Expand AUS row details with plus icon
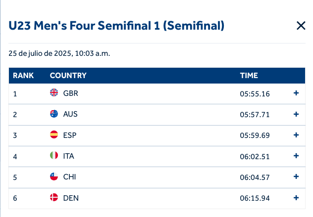This screenshot has width=313, height=217. [x=296, y=114]
